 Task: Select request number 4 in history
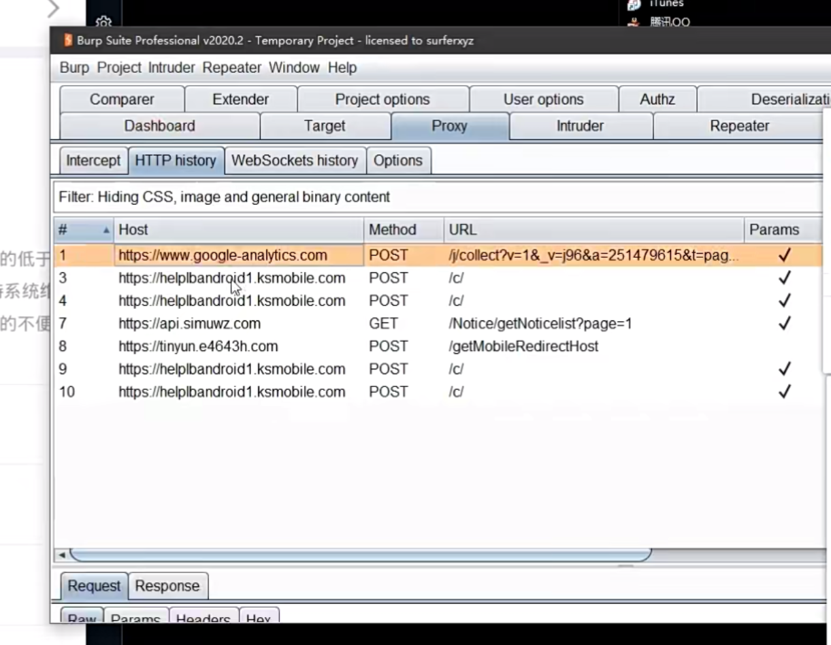[438, 301]
